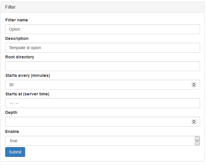207x165 pixels.
Task: Click the Filter panel heading
Action: 10,7
